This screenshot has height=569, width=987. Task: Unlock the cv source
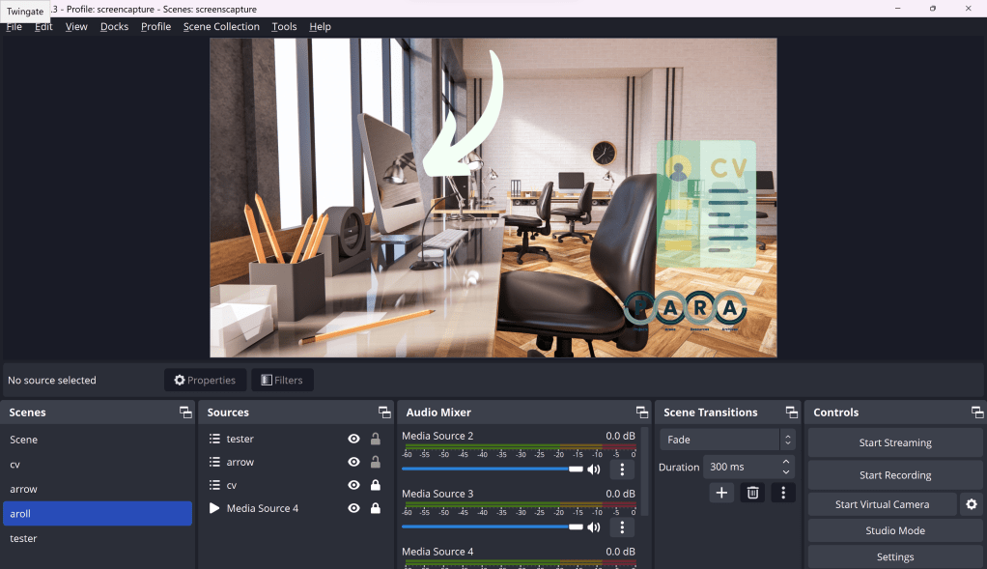point(375,485)
